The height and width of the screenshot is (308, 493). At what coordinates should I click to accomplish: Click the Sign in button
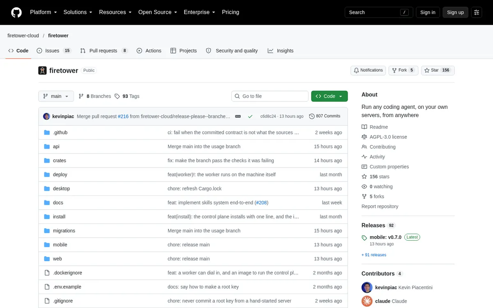(x=428, y=12)
